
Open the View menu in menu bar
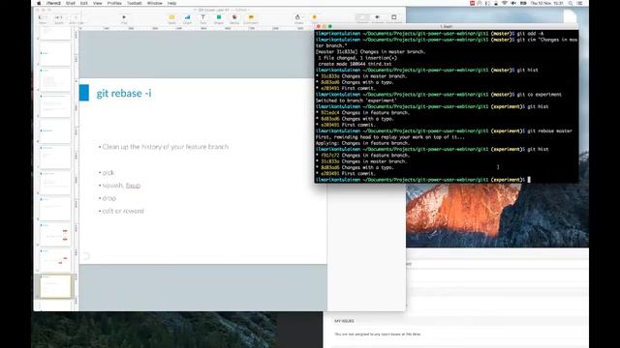coord(97,3)
